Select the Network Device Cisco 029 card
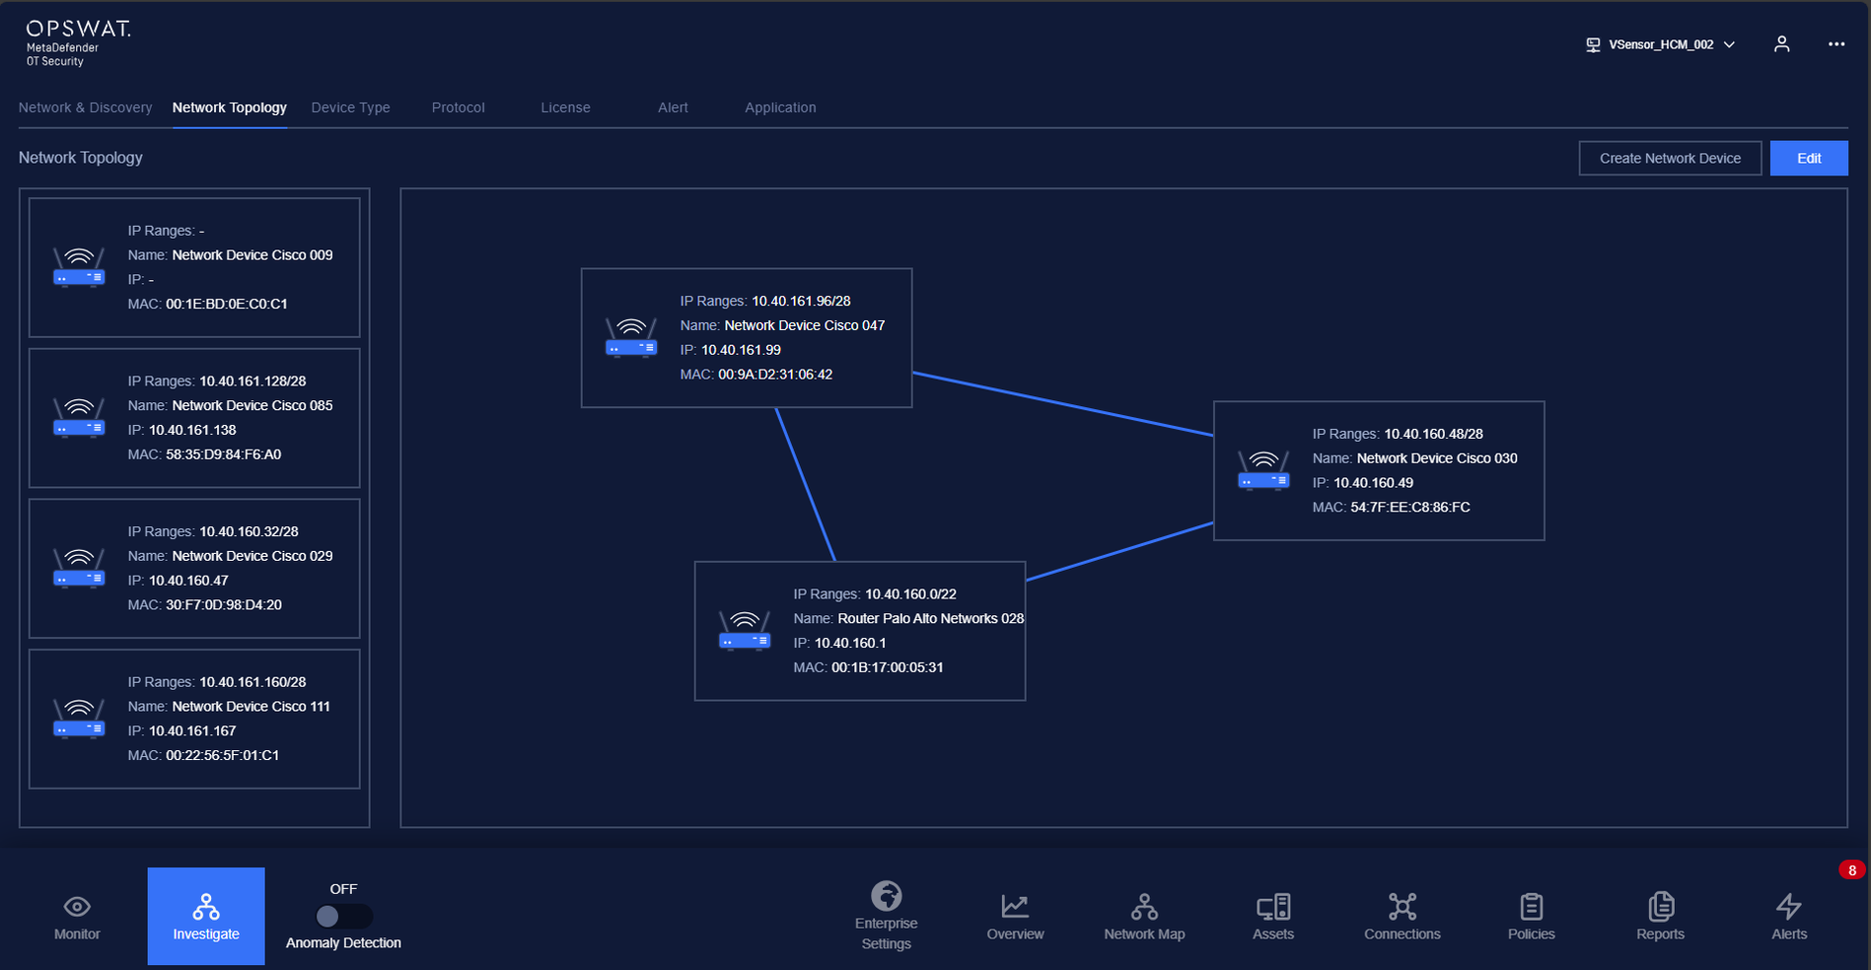 [x=194, y=568]
